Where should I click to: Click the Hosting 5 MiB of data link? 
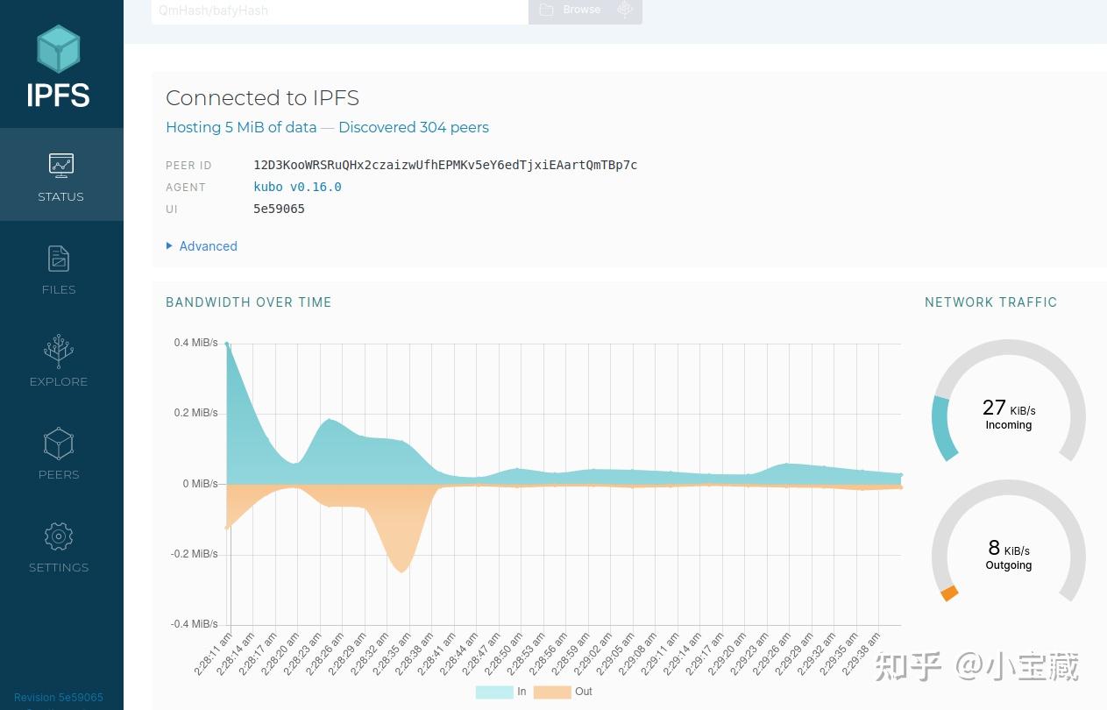[241, 127]
